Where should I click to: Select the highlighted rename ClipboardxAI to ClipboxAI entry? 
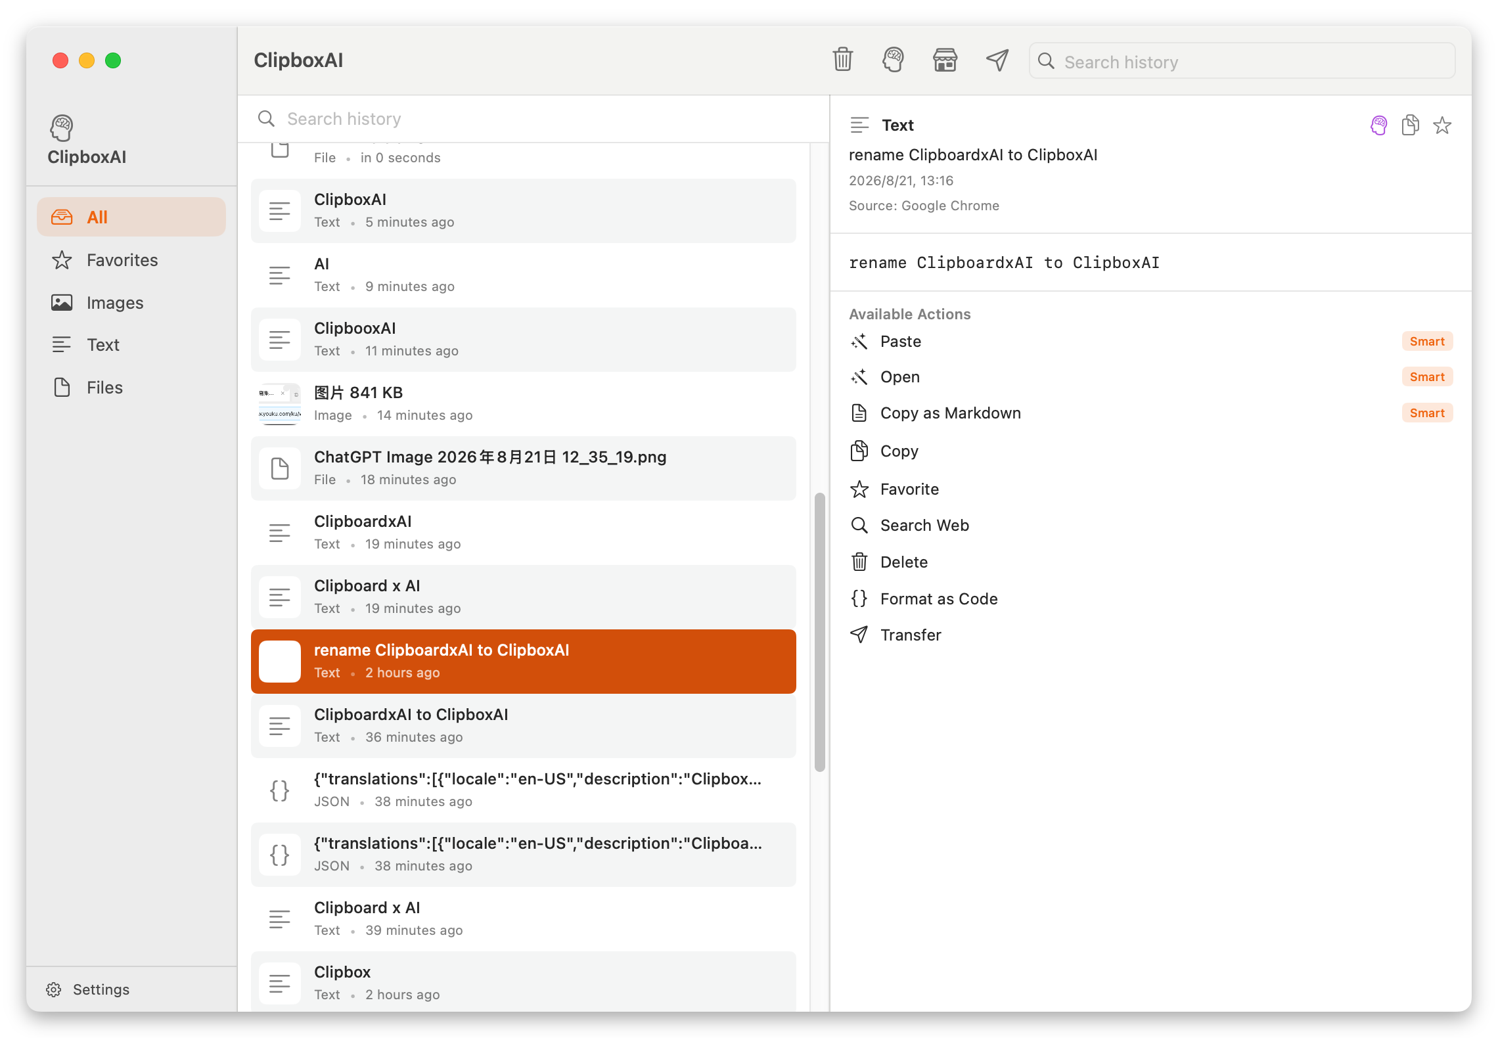pyautogui.click(x=524, y=662)
